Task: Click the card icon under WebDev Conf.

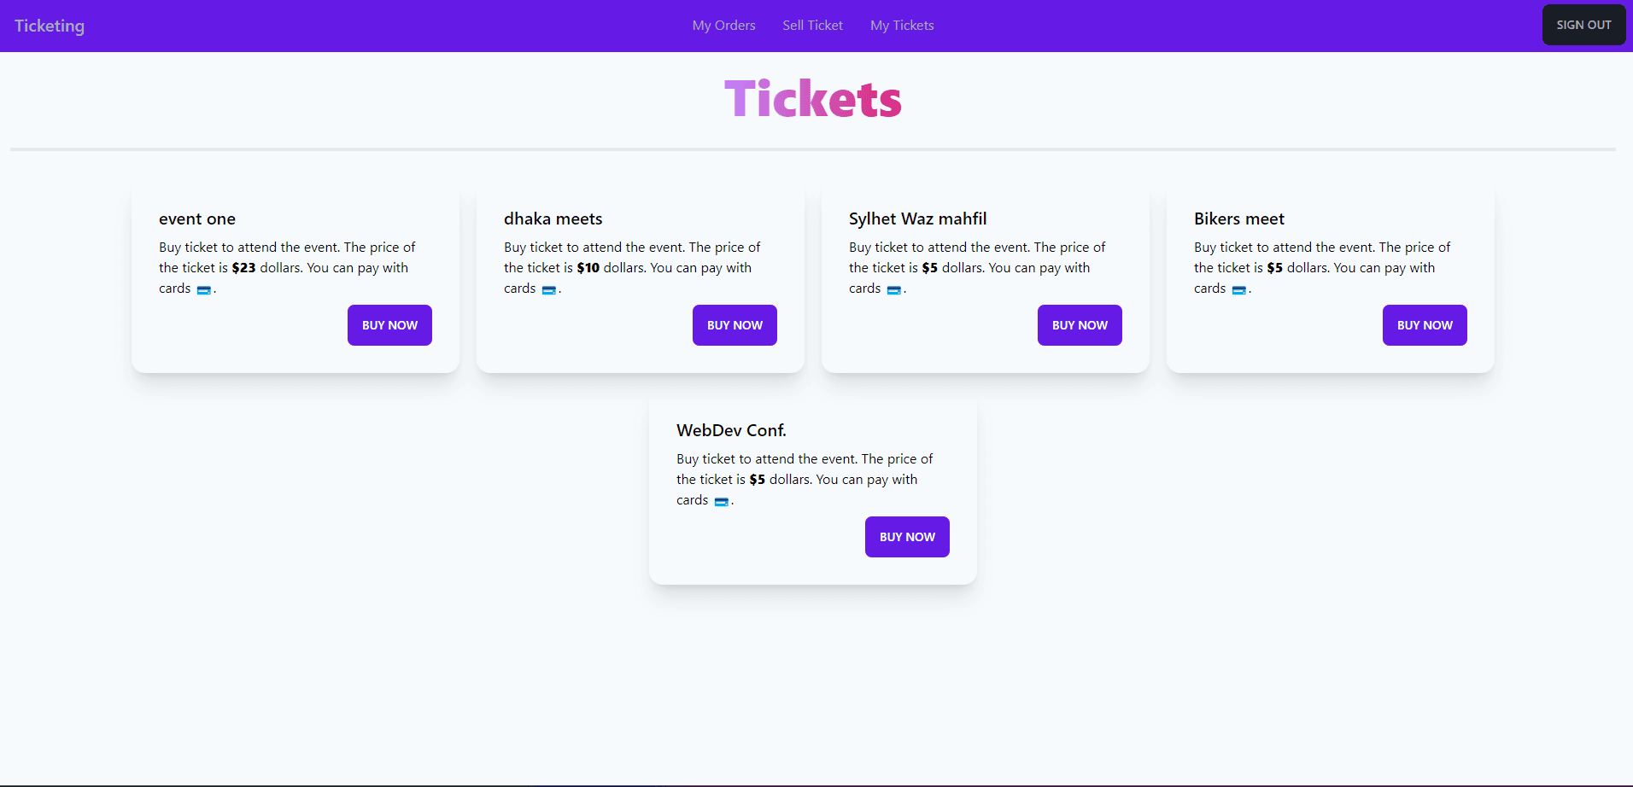Action: (723, 502)
